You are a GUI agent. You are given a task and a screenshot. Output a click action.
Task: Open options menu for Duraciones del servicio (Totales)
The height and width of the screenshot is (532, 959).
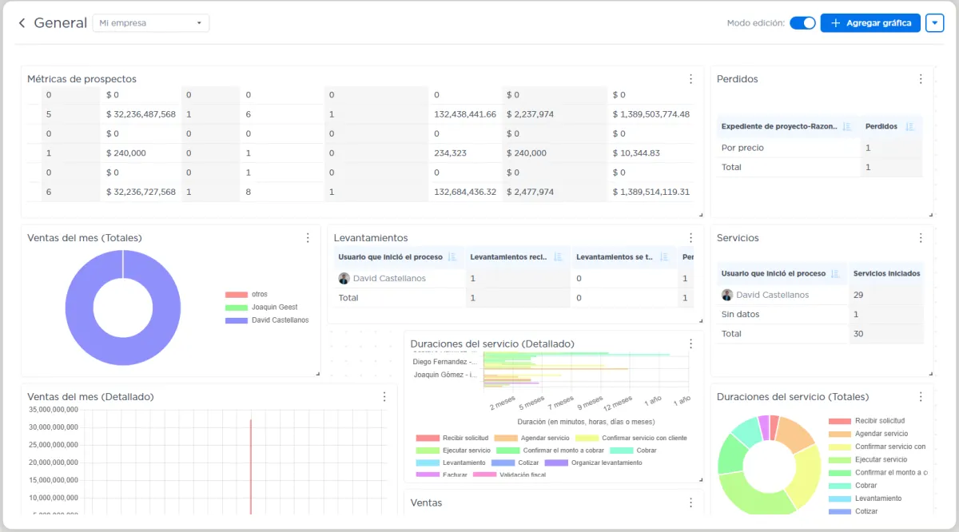(x=921, y=397)
